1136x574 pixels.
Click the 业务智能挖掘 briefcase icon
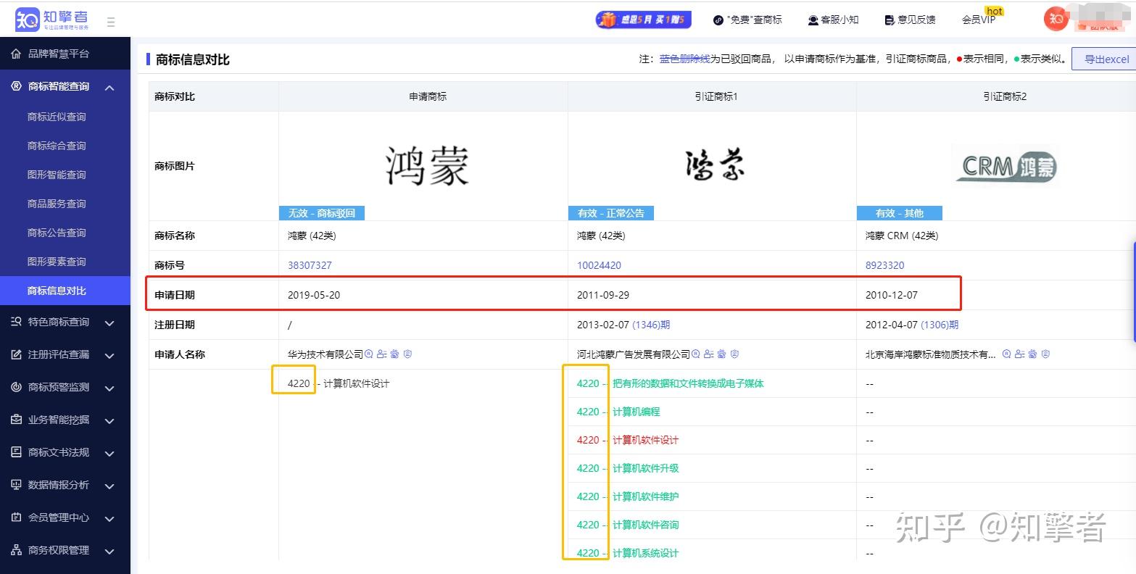click(16, 420)
